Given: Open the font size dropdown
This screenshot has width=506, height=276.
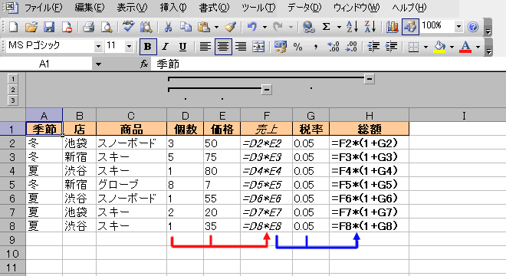Looking at the screenshot, I should point(129,47).
